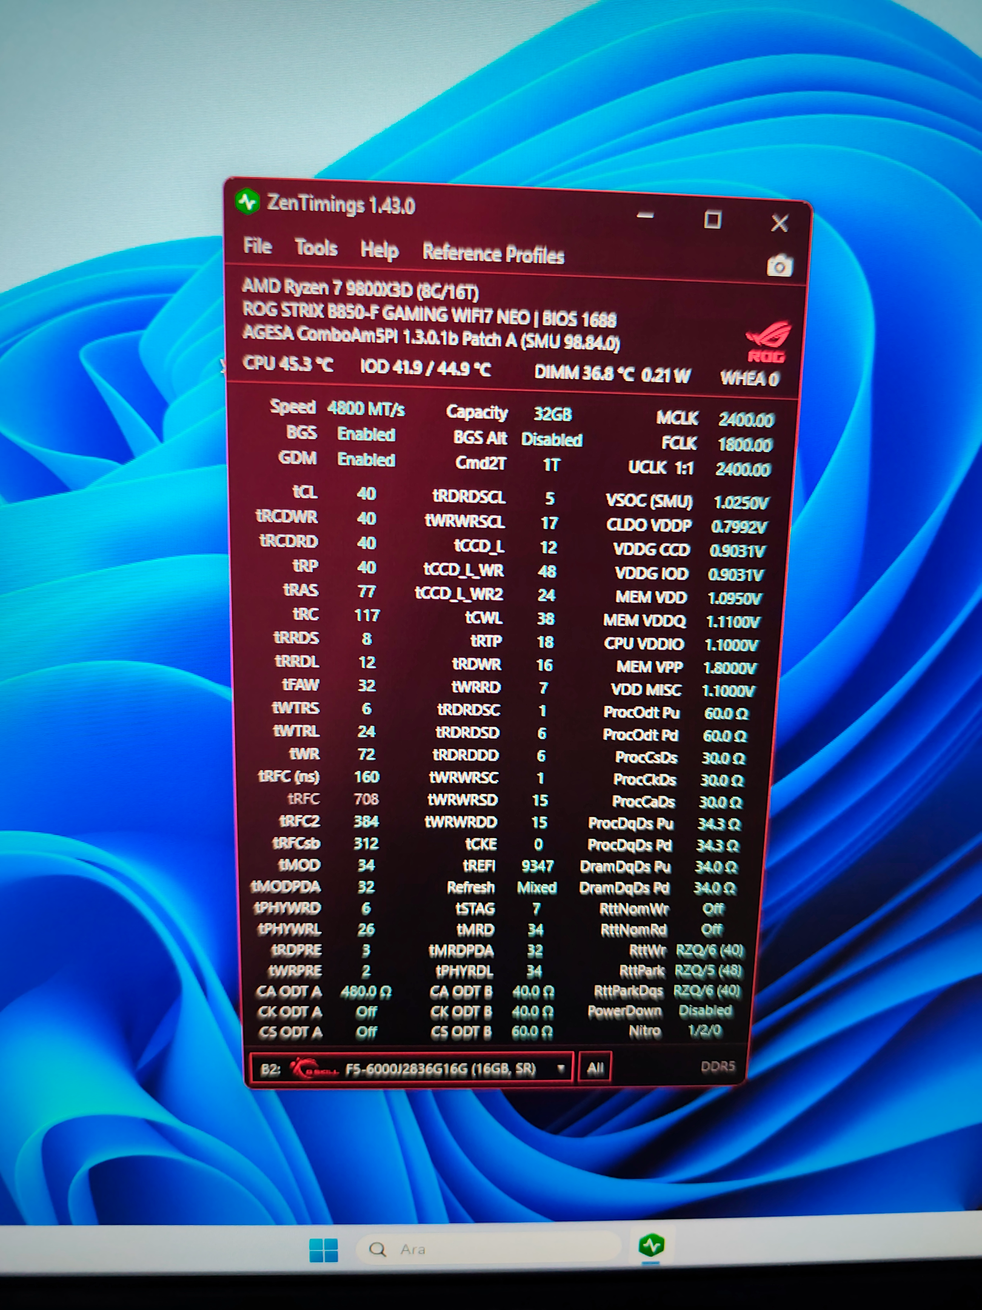
Task: Click the 'ZenTimings 1.43.0' window title
Action: click(x=341, y=204)
